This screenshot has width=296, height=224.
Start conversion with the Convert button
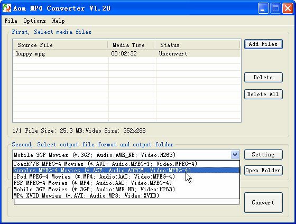[x=263, y=203]
